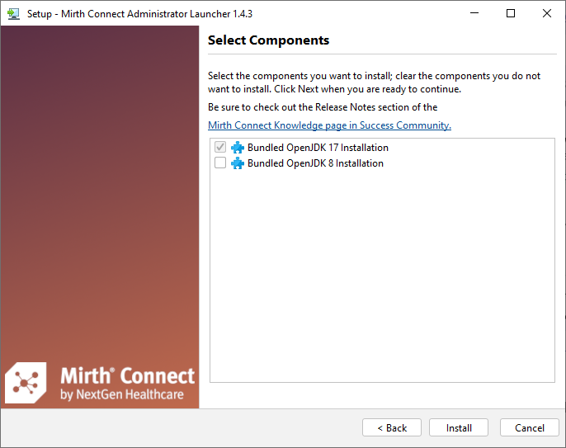Open Mirth Connect Knowledge page link

point(329,125)
